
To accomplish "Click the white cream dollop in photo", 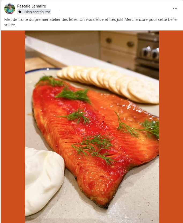I will [x=44, y=180].
